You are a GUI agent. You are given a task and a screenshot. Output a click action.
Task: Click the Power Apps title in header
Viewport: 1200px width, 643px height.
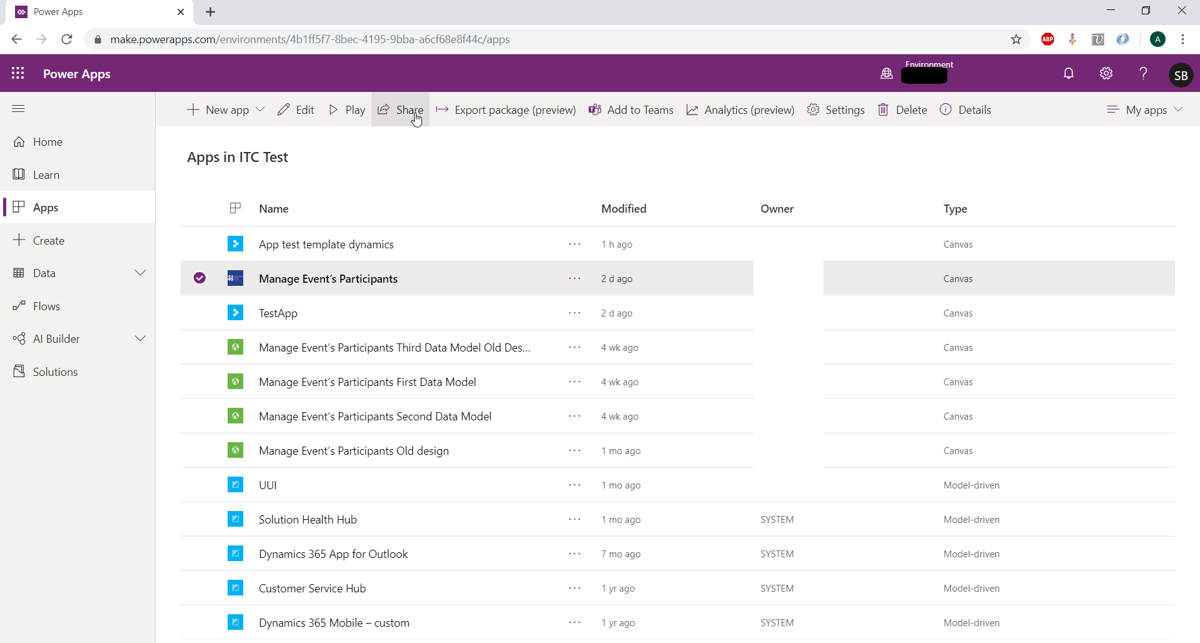77,74
